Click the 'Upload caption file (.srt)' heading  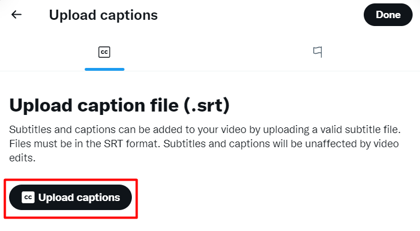pos(119,105)
